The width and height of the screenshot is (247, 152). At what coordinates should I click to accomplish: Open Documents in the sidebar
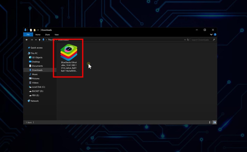coord(37,66)
